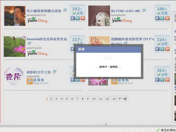Open the 夜彤的文字工坊 blog title
This screenshot has height=132, width=176.
pyautogui.click(x=38, y=72)
